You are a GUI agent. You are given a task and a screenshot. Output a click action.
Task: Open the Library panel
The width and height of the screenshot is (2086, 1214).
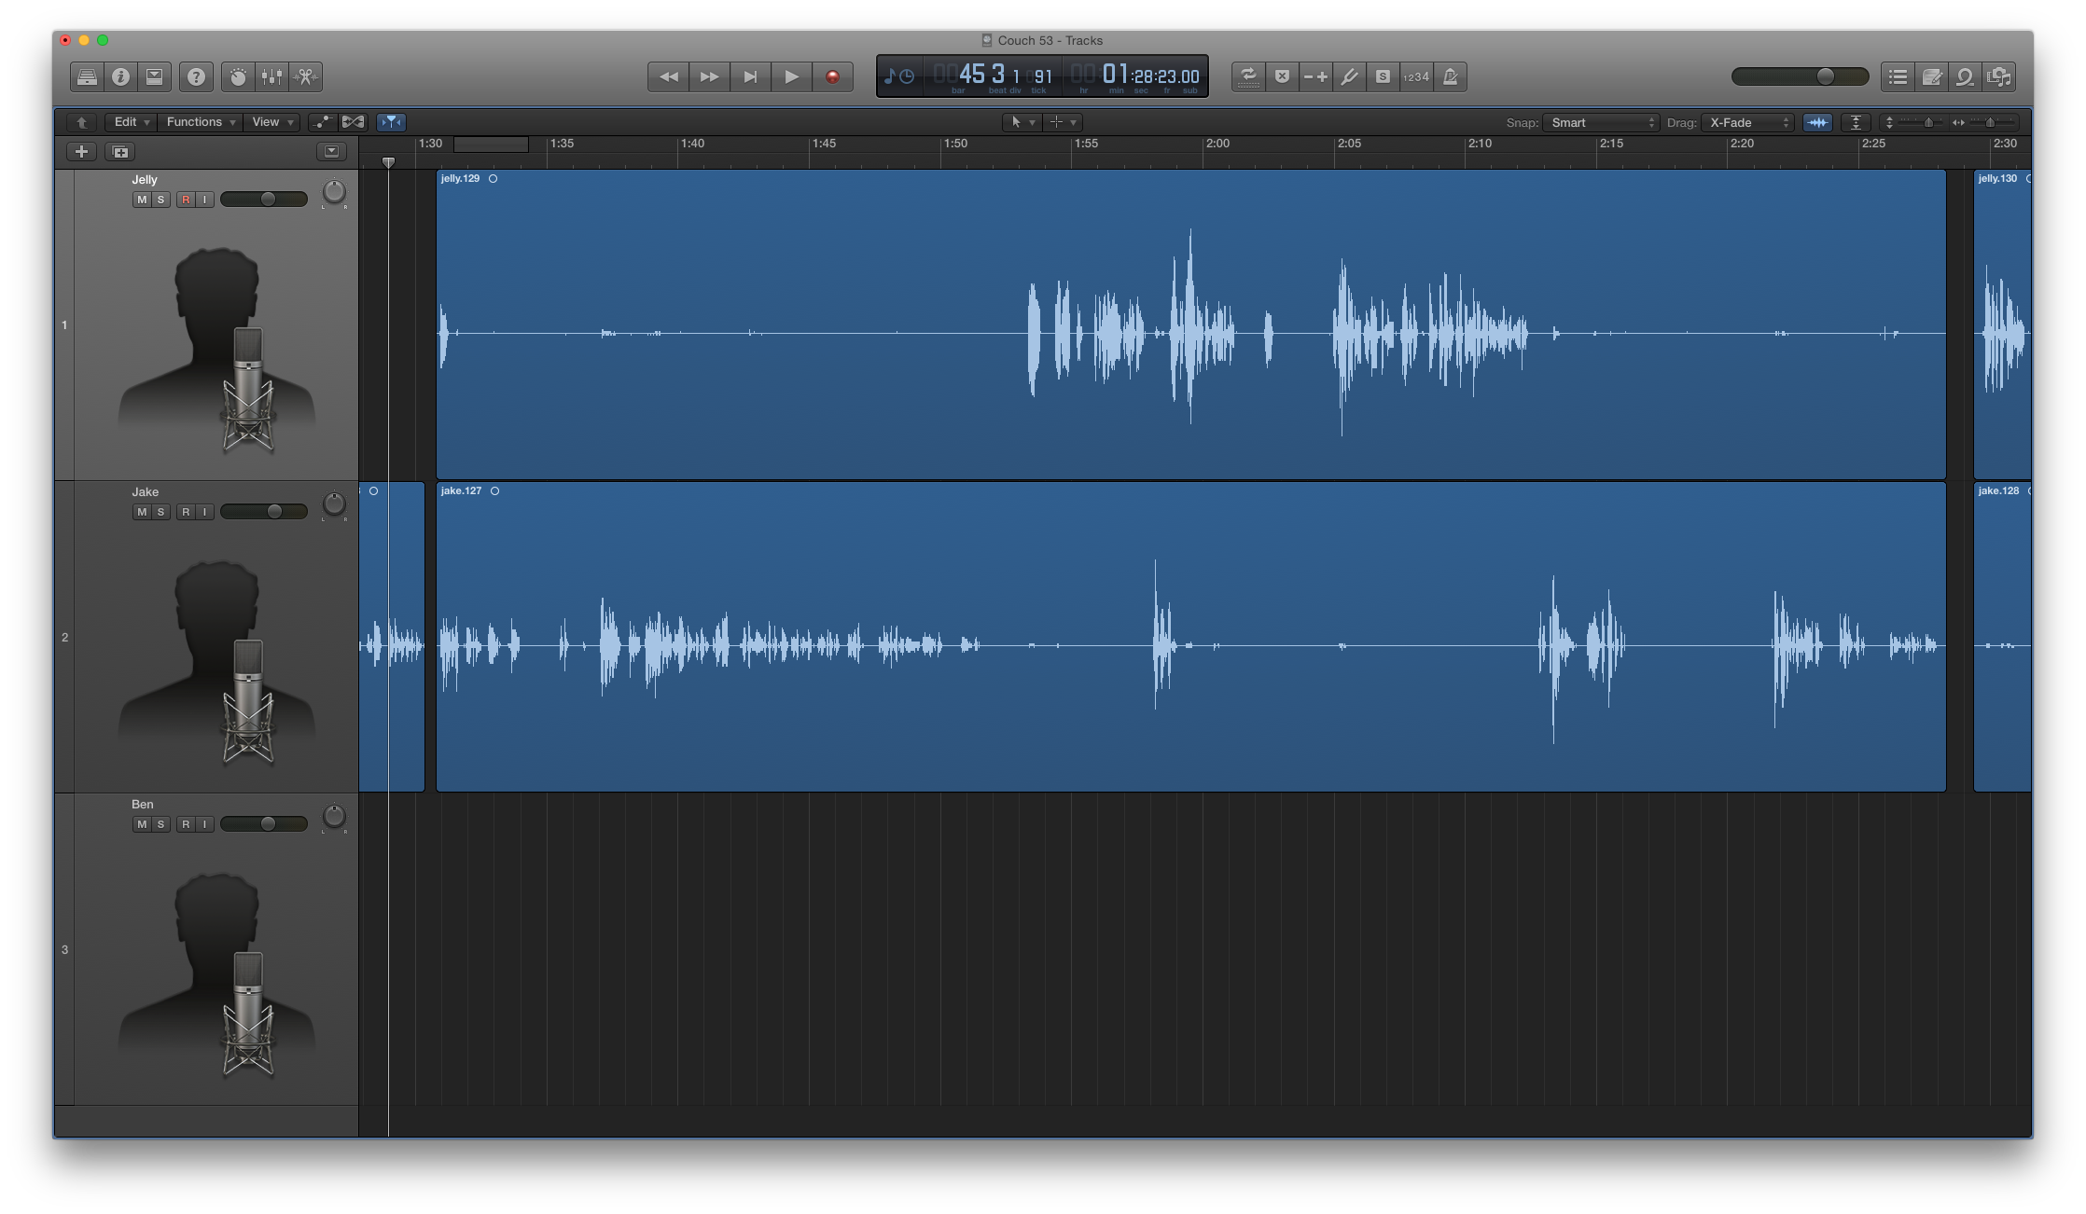87,76
